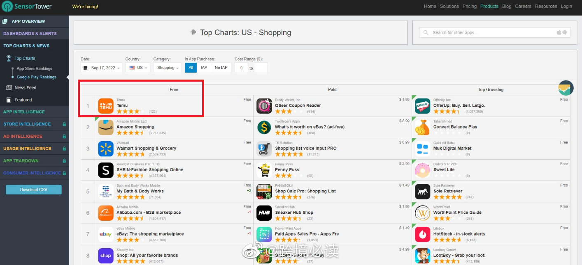
Task: Click the Download CSV button
Action: pos(34,190)
